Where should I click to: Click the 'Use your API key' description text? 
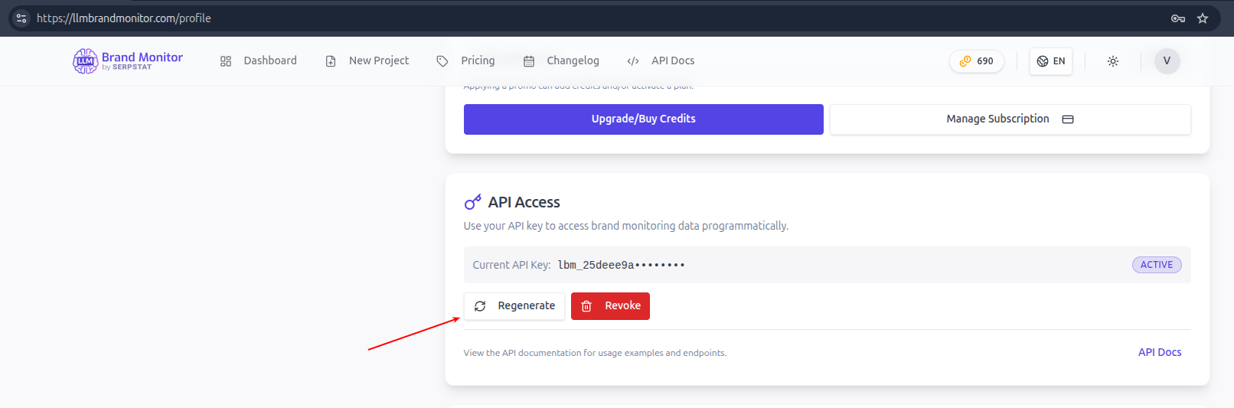[626, 226]
